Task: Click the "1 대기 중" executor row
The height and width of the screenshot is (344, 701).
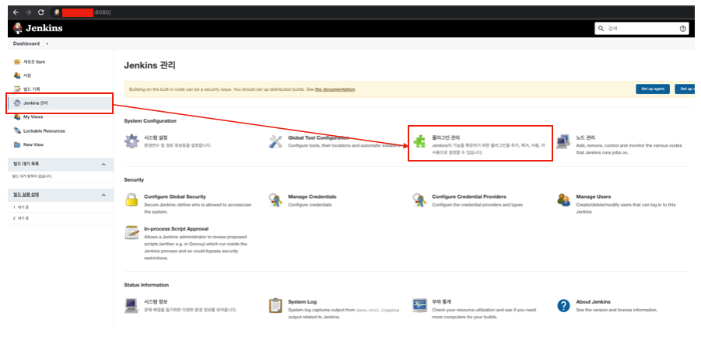Action: 60,207
